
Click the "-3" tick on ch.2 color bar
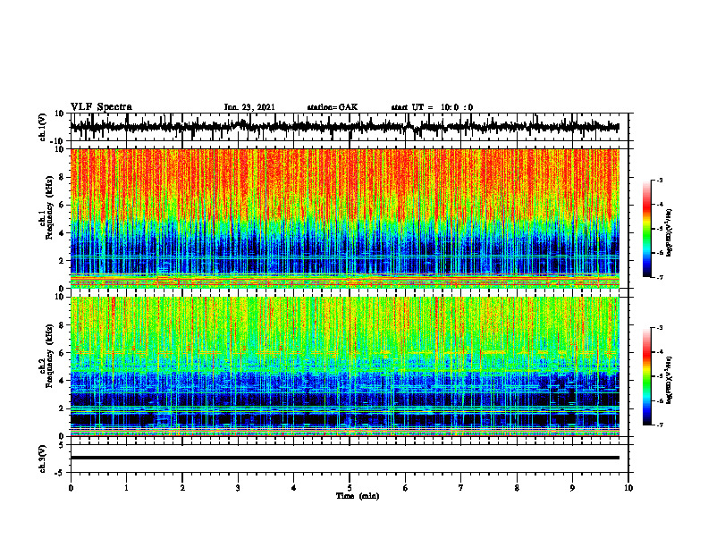pyautogui.click(x=660, y=328)
